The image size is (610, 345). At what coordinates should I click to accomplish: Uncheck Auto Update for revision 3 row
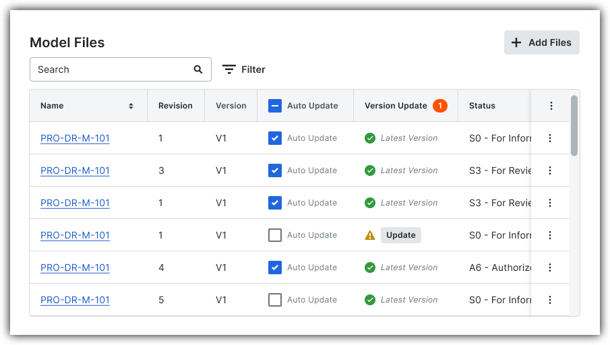tap(275, 170)
